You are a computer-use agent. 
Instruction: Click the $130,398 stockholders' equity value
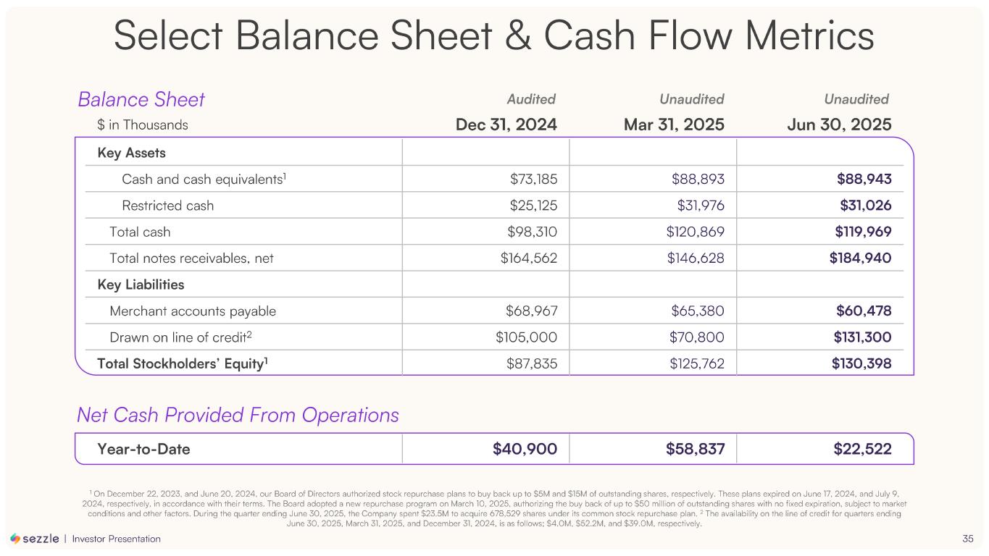[861, 363]
